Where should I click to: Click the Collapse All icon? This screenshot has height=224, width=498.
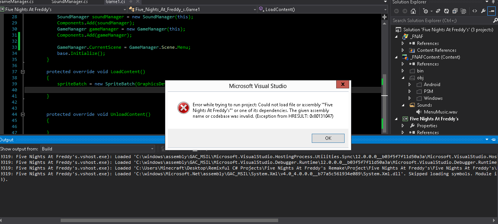[x=454, y=11]
